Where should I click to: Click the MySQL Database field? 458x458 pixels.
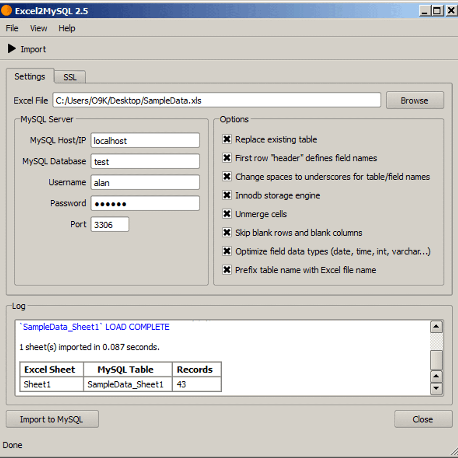tap(145, 161)
